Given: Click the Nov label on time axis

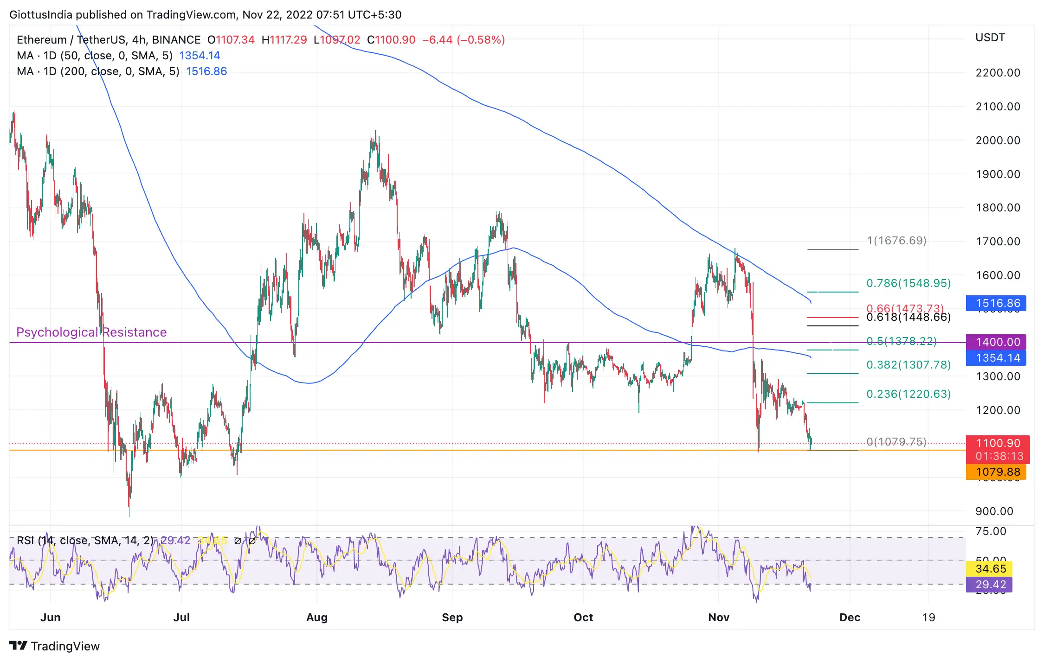Looking at the screenshot, I should click(x=719, y=617).
